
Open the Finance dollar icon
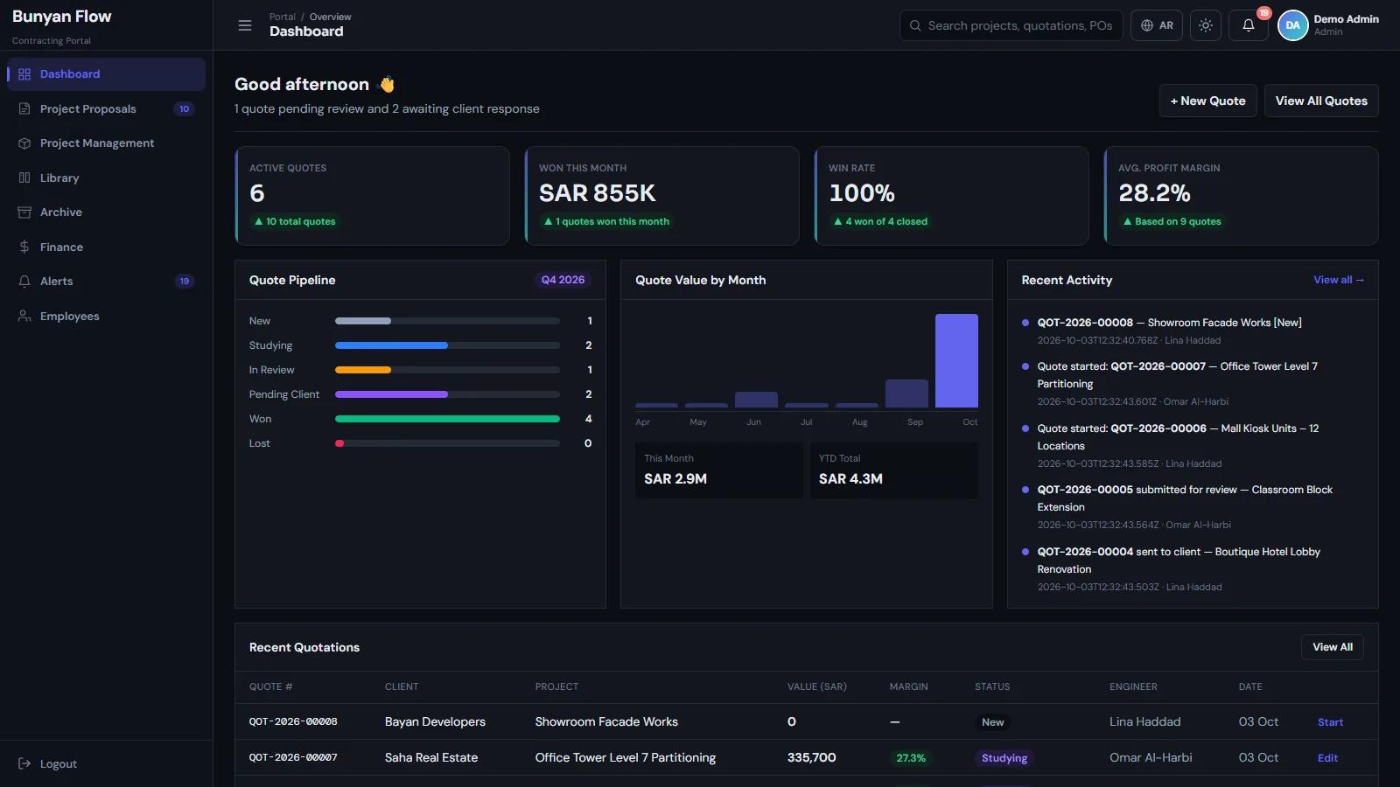24,247
